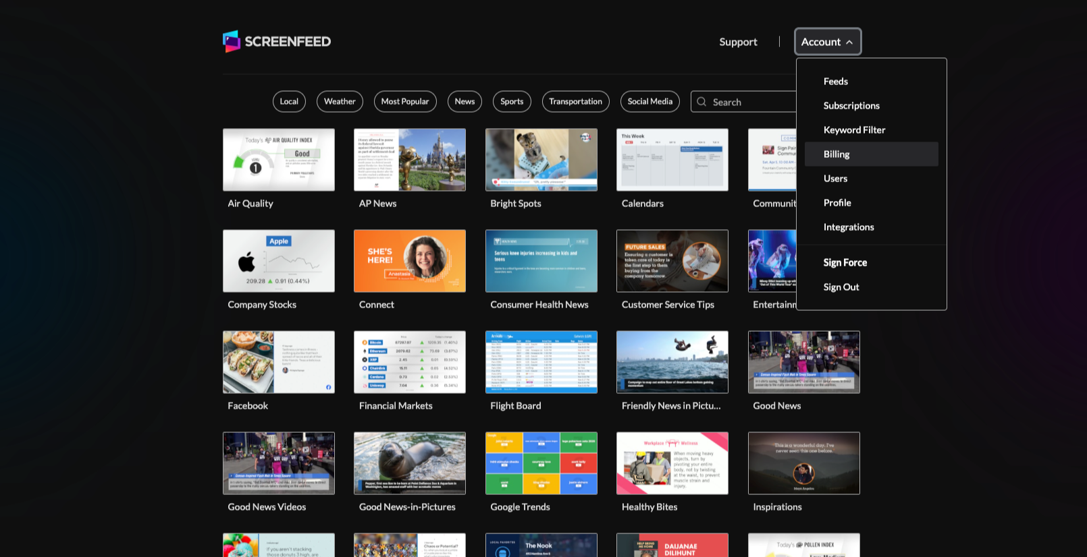The height and width of the screenshot is (557, 1087).
Task: Click the Bright Spots feed title
Action: [x=516, y=204]
